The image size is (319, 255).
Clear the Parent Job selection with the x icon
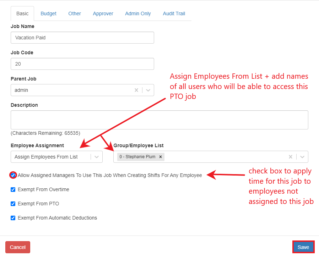[x=136, y=90]
